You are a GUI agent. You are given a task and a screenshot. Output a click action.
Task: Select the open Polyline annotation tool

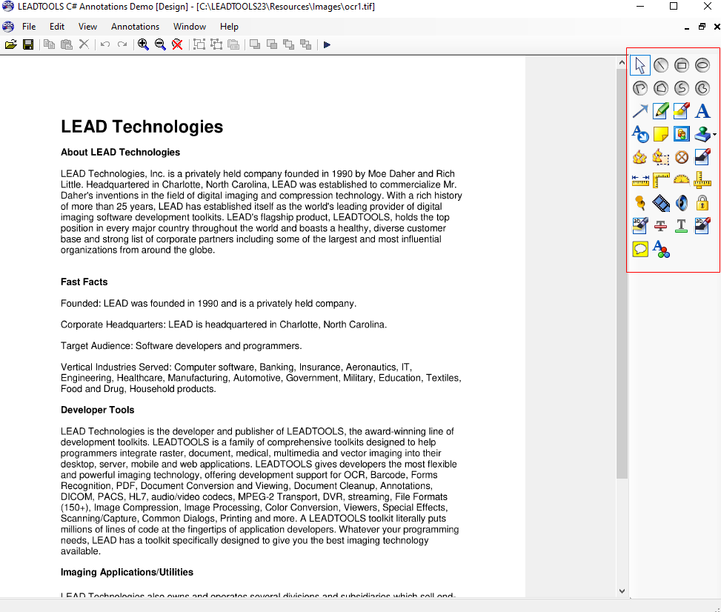click(640, 88)
